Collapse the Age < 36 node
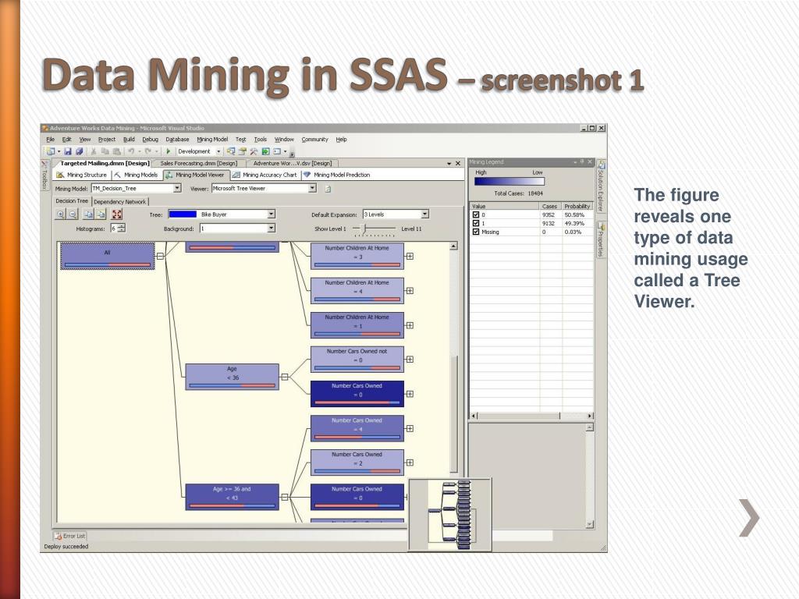799x599 pixels. [285, 377]
